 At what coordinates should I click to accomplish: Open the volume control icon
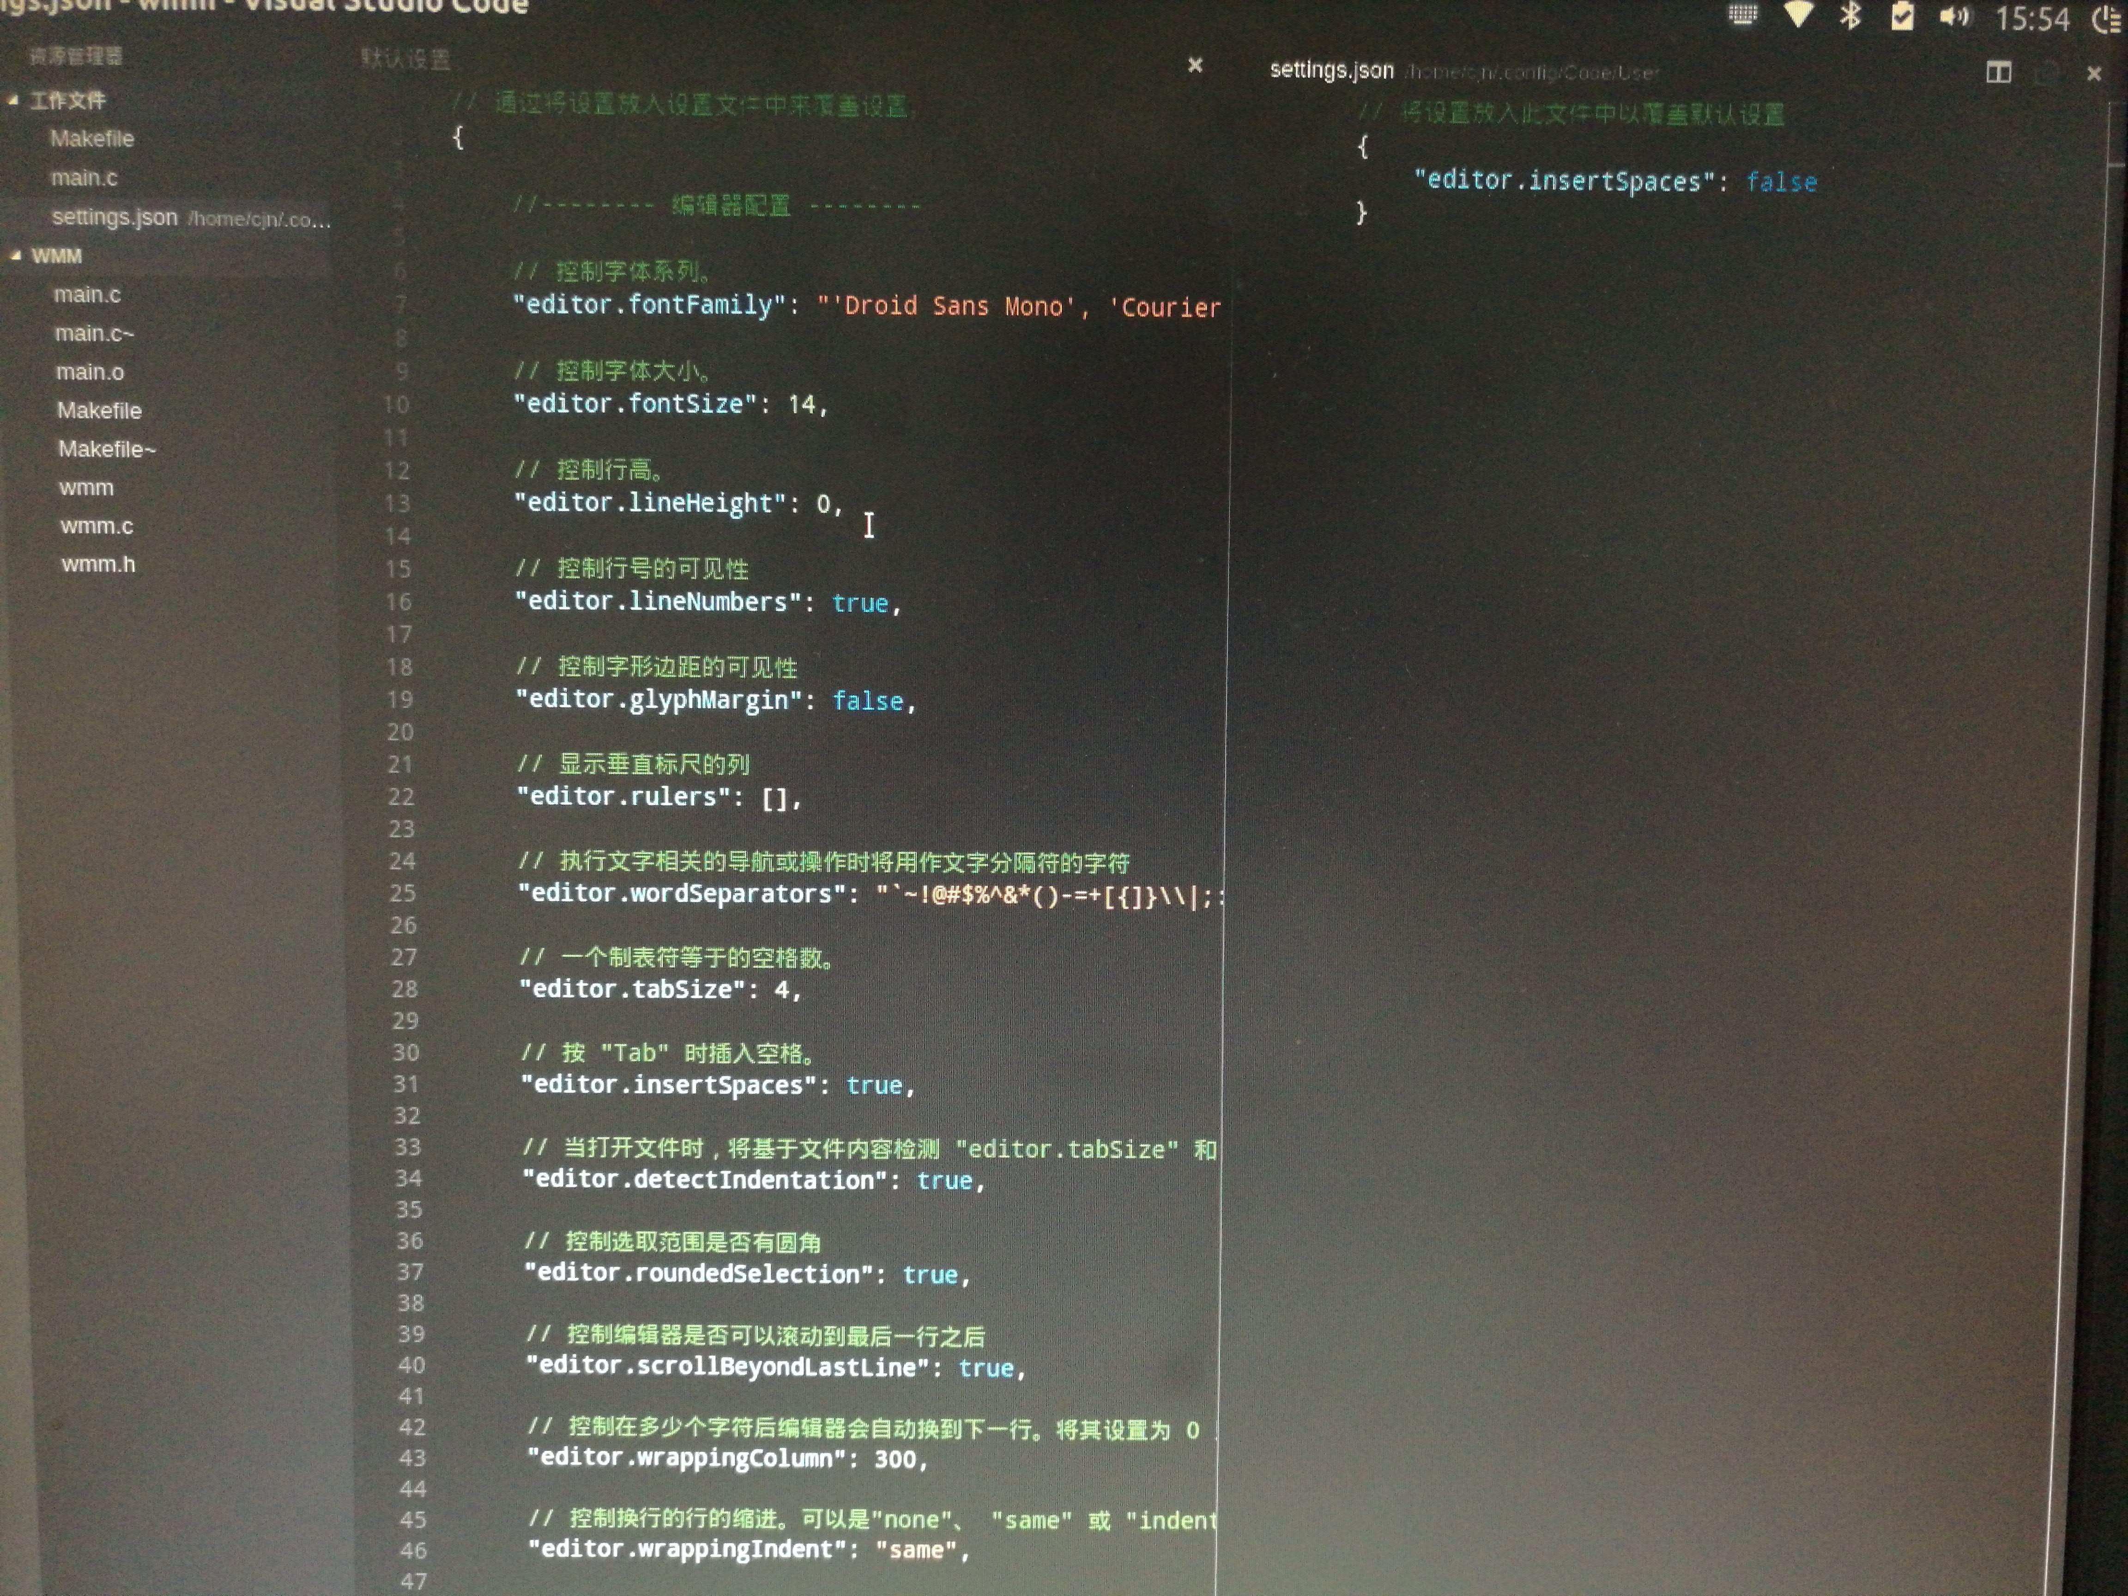click(1955, 16)
